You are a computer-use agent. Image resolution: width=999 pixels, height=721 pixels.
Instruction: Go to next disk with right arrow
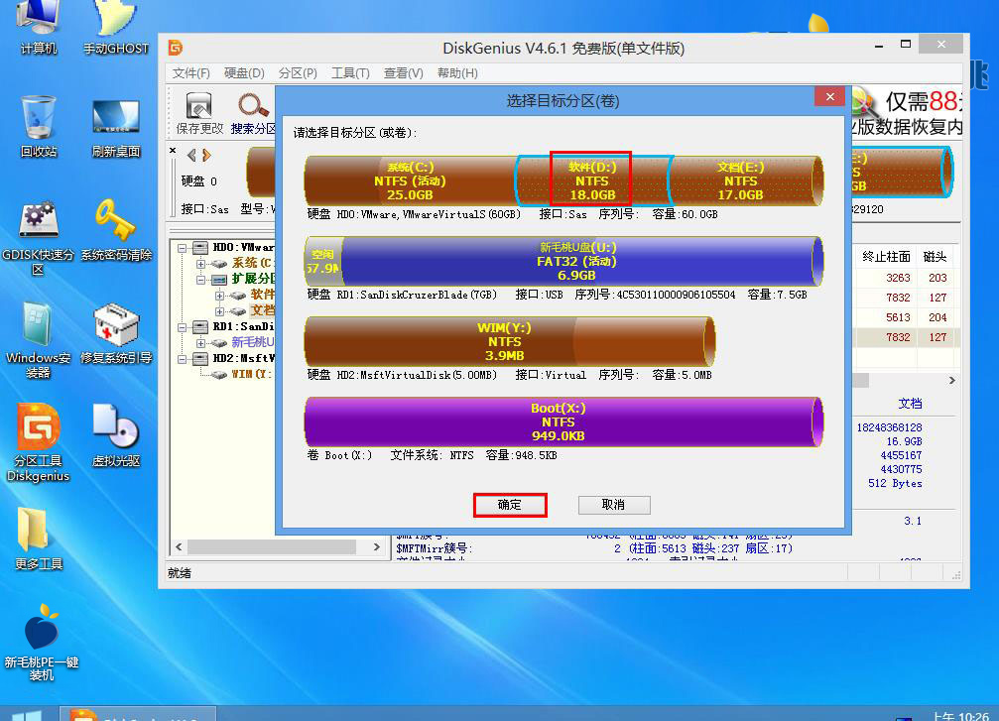pos(206,155)
